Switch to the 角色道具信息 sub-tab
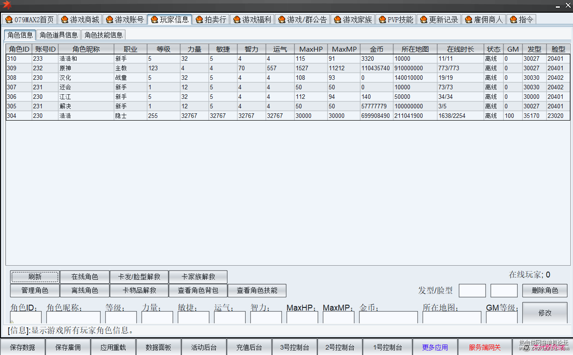 [x=58, y=35]
